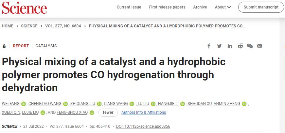The width and height of the screenshot is (285, 133).
Task: Share article on LinkedIn
Action: pos(230,46)
